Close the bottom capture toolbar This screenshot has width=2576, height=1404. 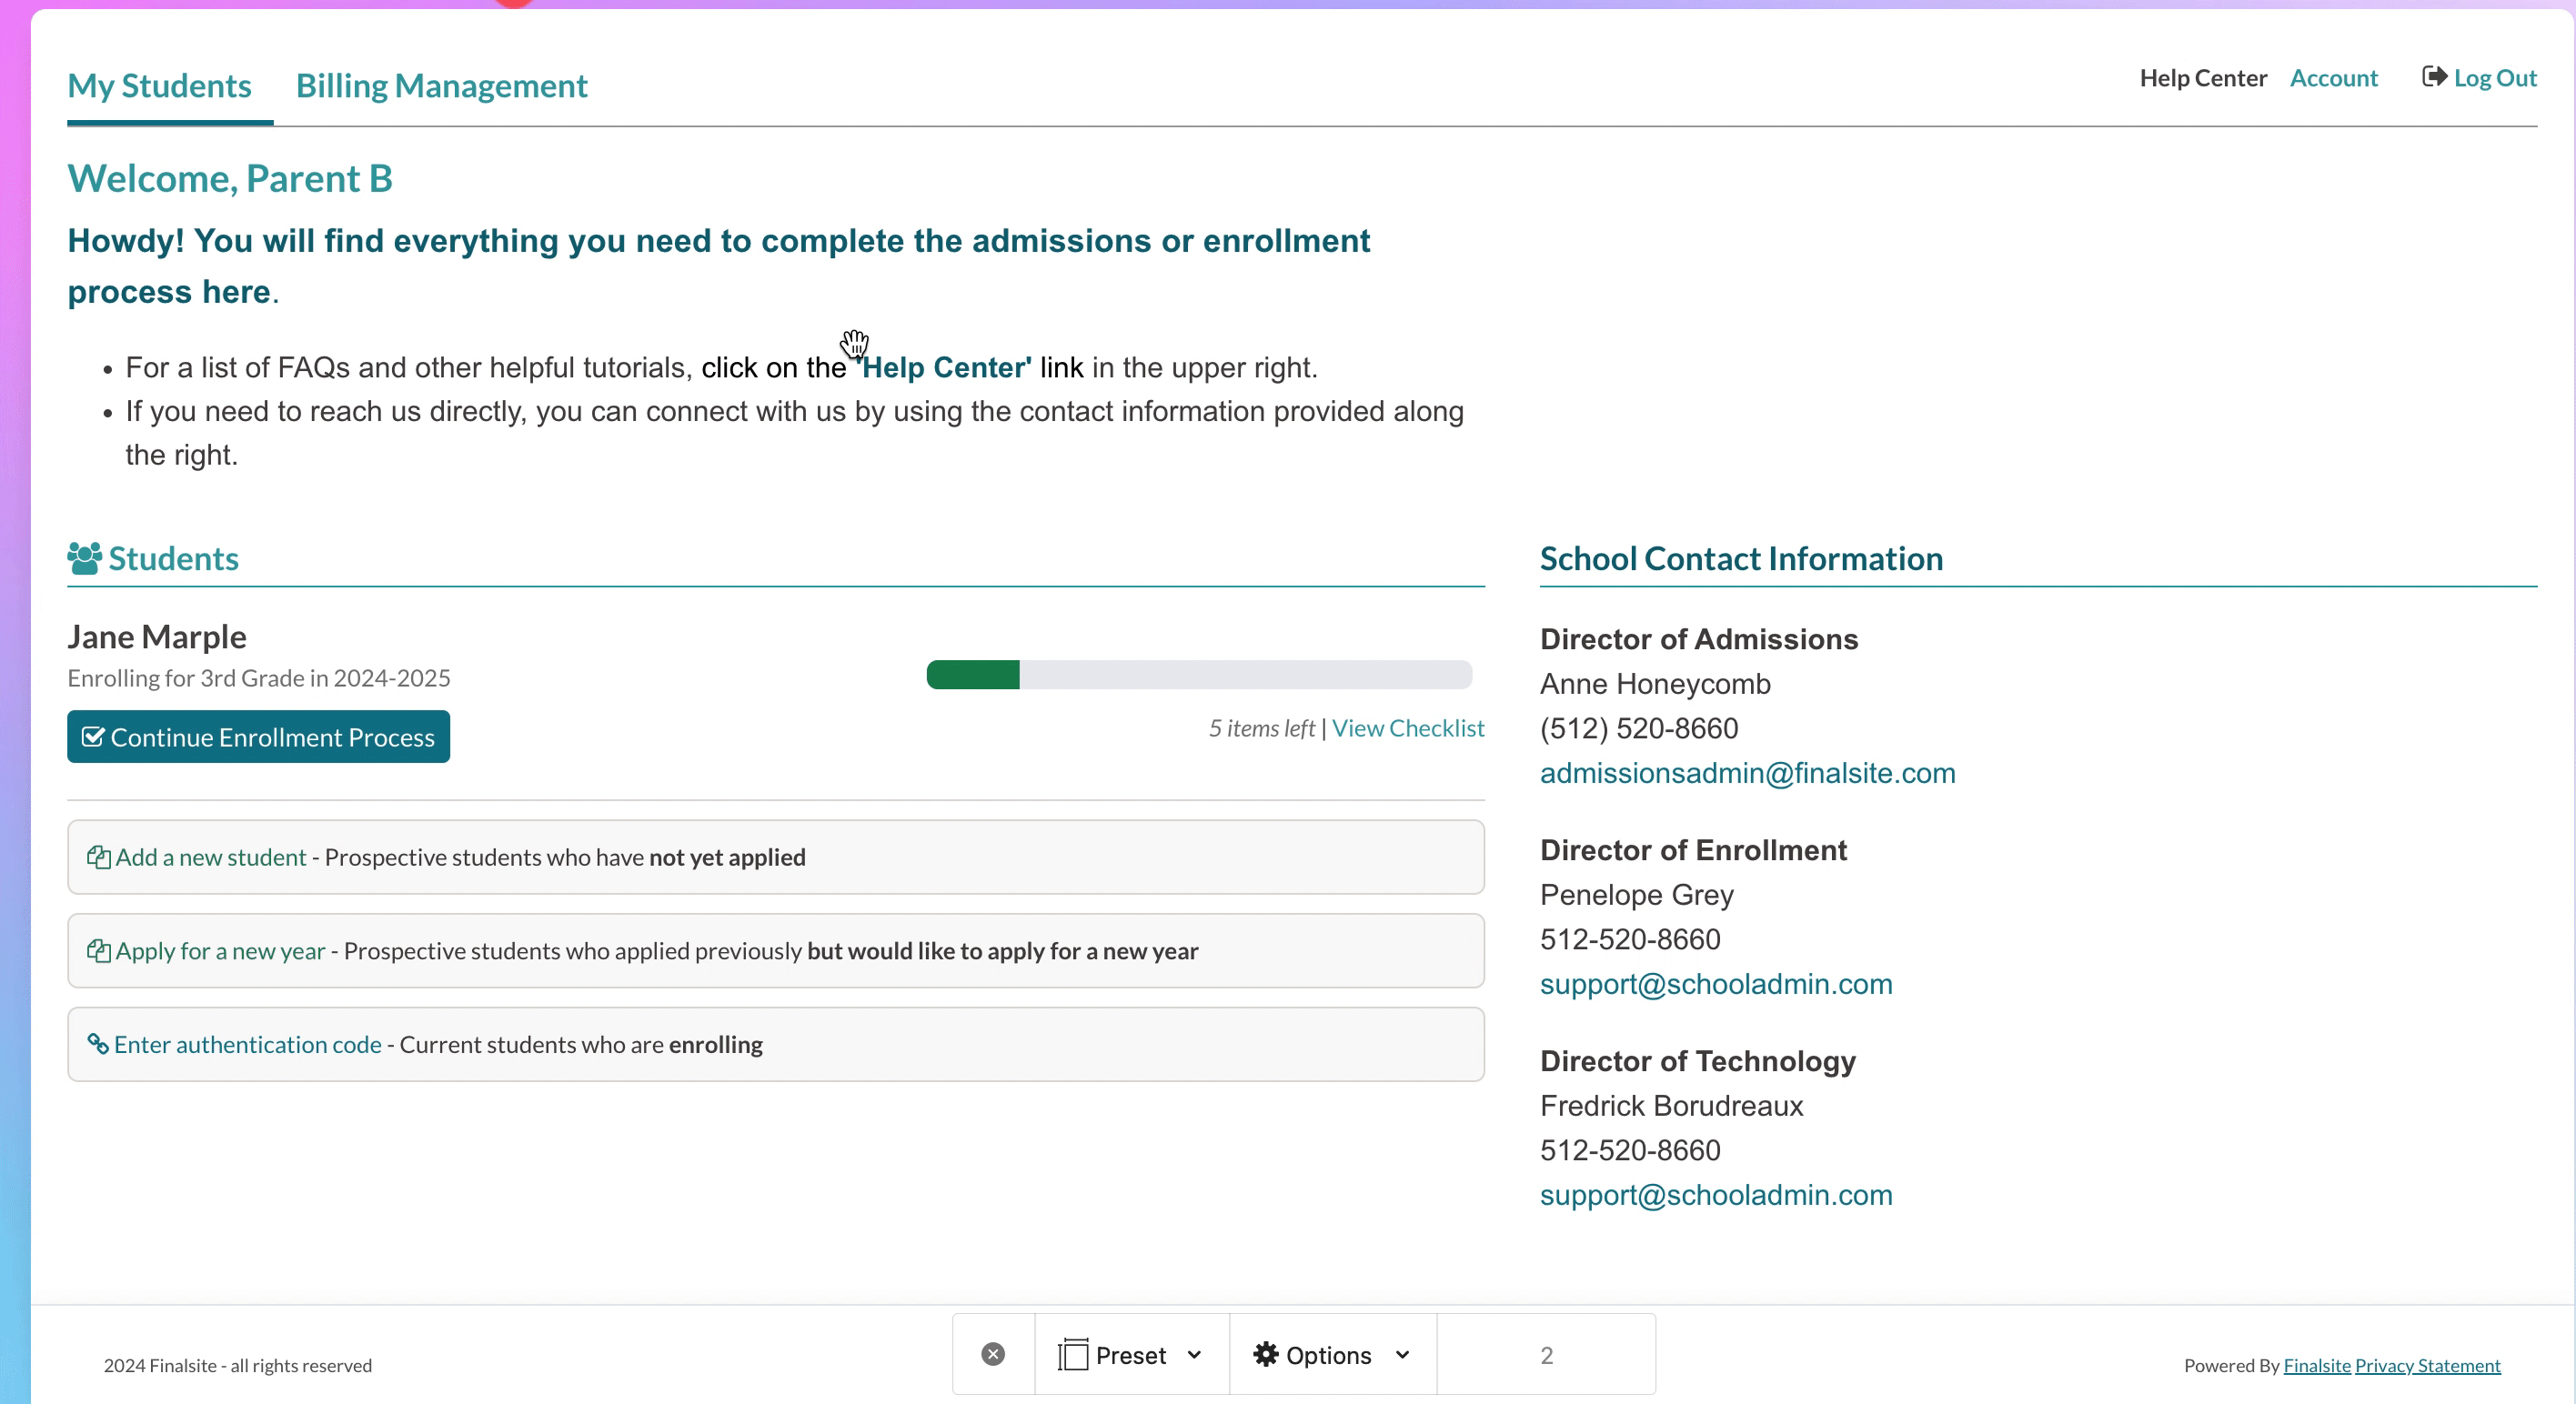(992, 1354)
